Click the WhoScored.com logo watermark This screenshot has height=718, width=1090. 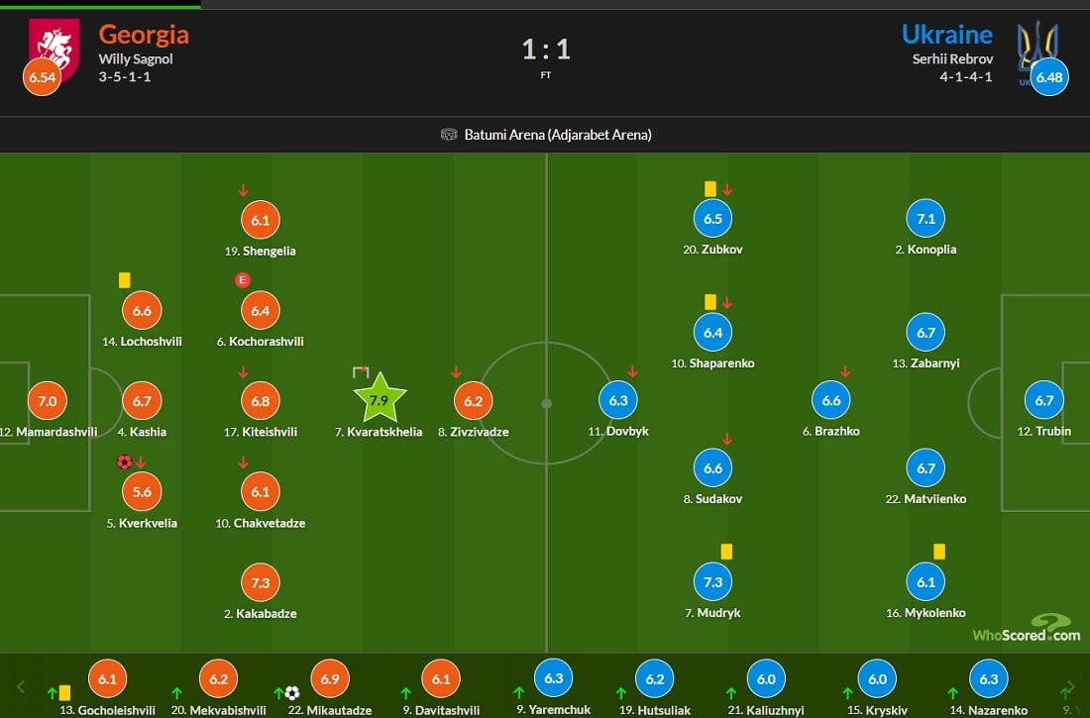tap(1026, 628)
